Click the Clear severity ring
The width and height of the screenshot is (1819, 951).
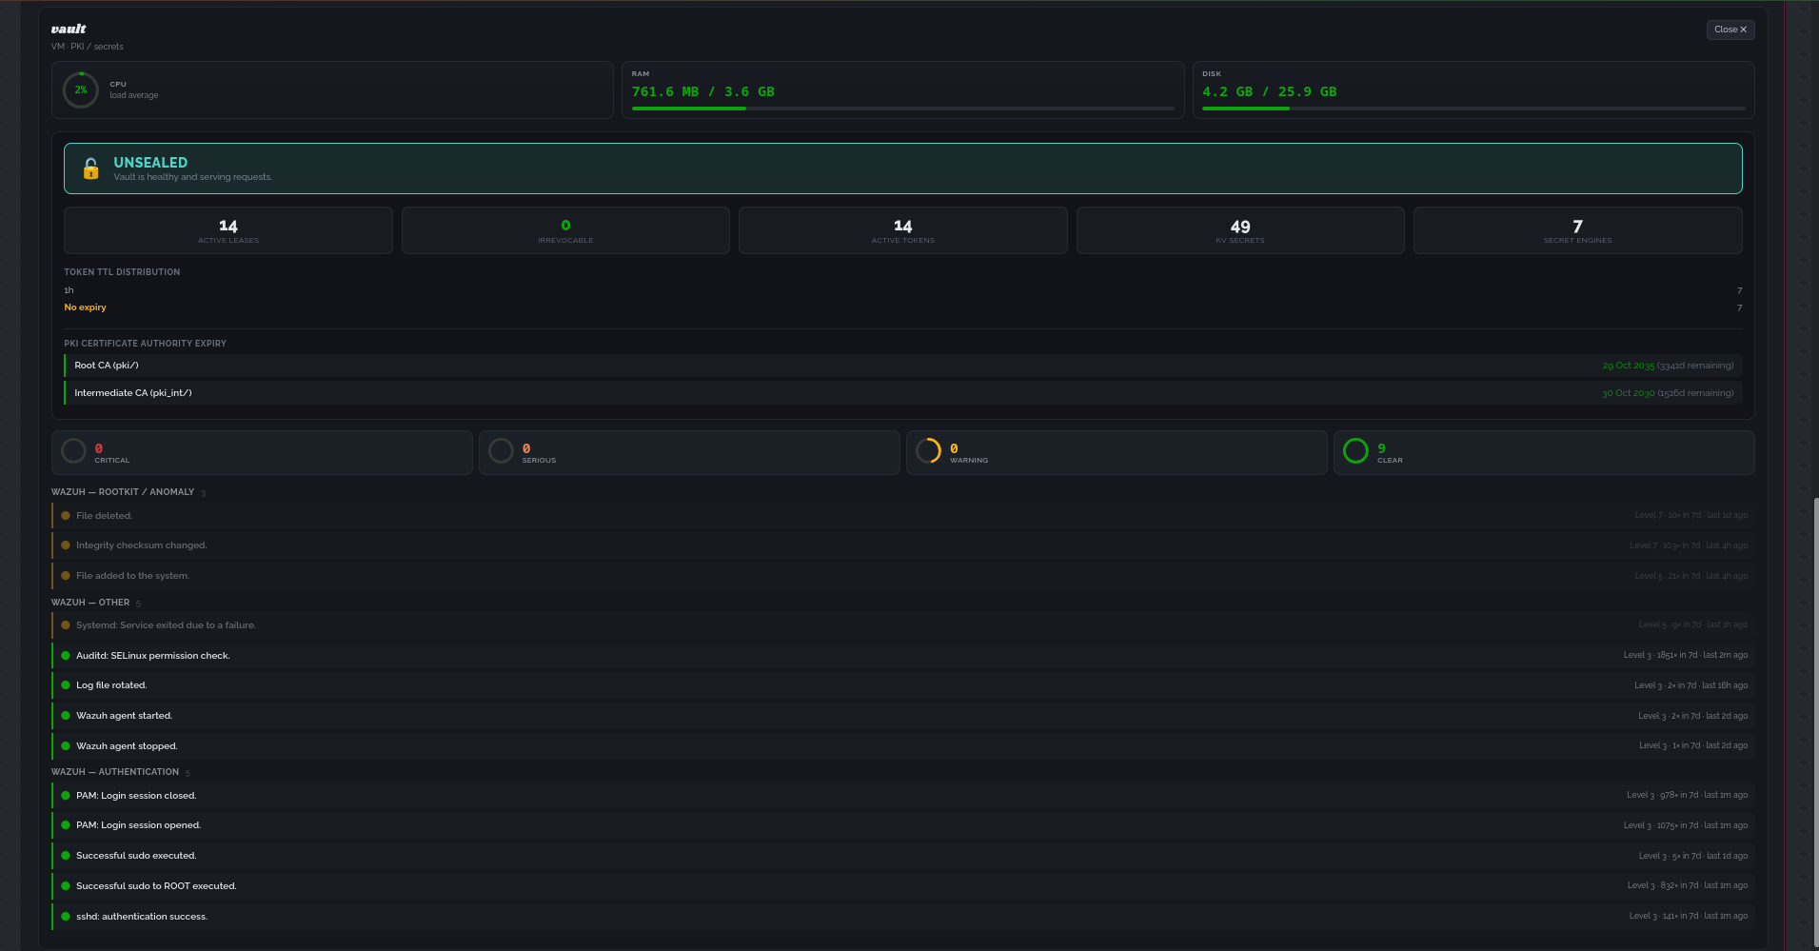click(1355, 450)
